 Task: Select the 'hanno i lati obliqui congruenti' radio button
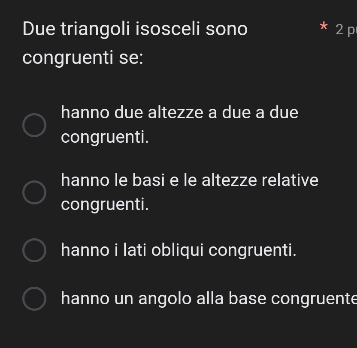pos(34,250)
